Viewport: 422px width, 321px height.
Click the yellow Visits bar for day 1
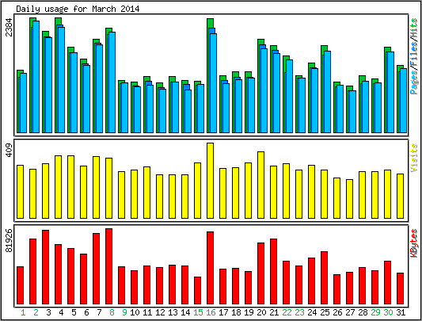point(20,192)
